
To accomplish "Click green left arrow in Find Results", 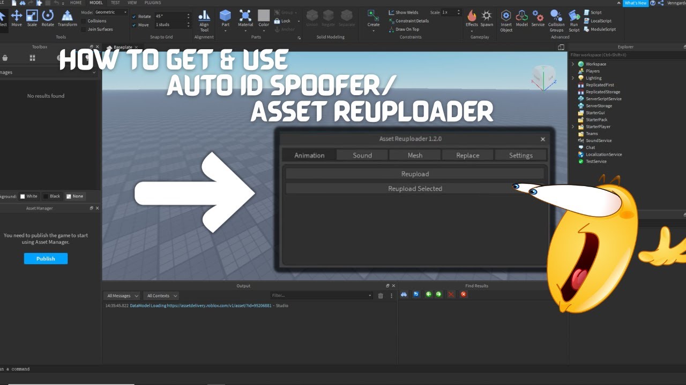I will pyautogui.click(x=428, y=294).
